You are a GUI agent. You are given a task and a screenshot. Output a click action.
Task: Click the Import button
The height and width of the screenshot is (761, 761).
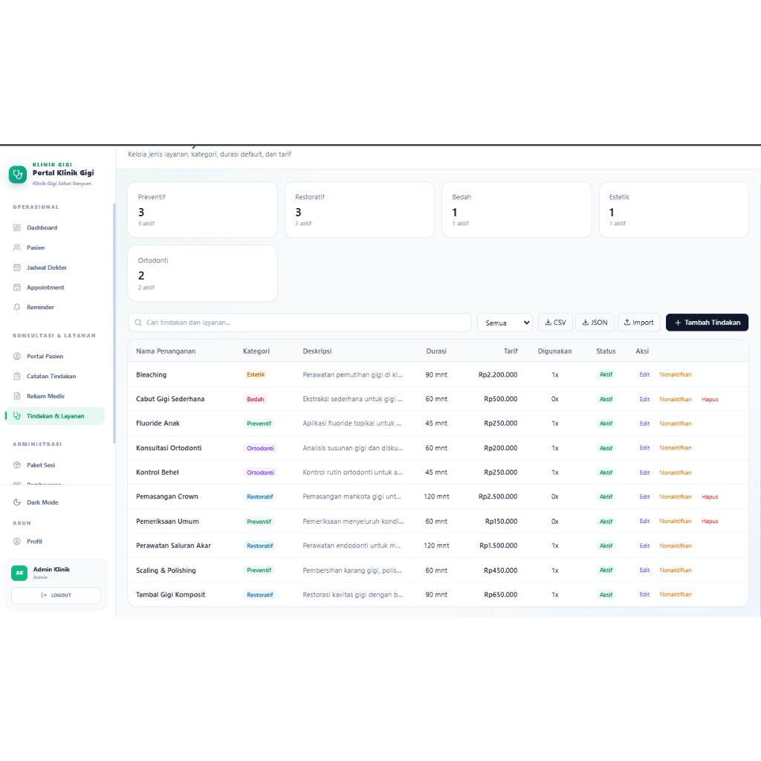point(638,323)
